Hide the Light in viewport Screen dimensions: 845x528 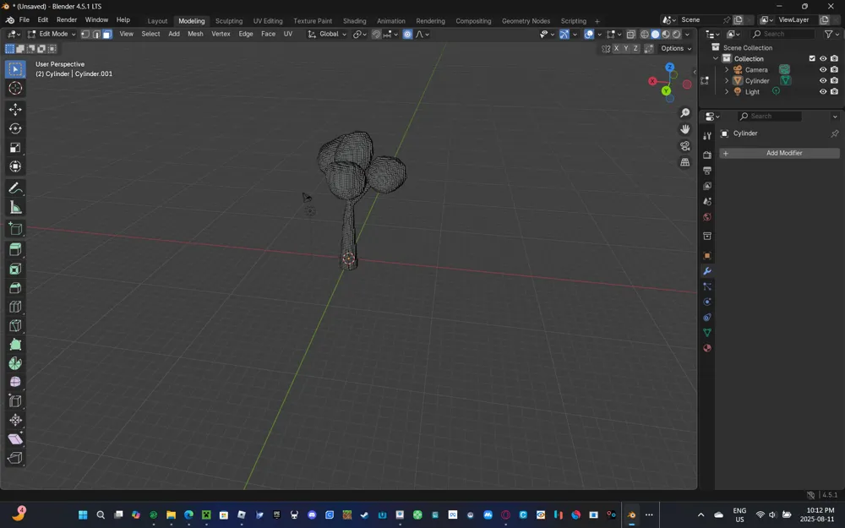[823, 91]
